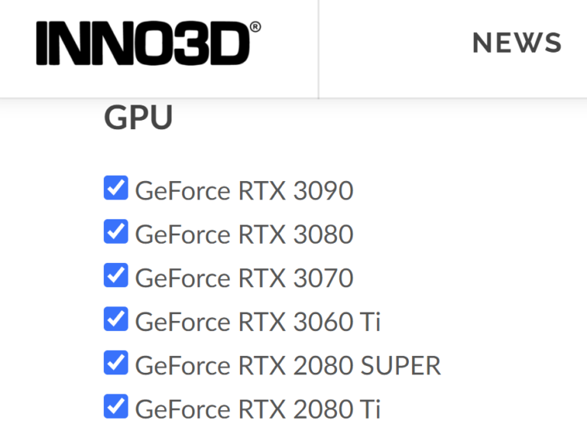Choose the GeForce RTX 2080 Ti label text

click(x=258, y=410)
